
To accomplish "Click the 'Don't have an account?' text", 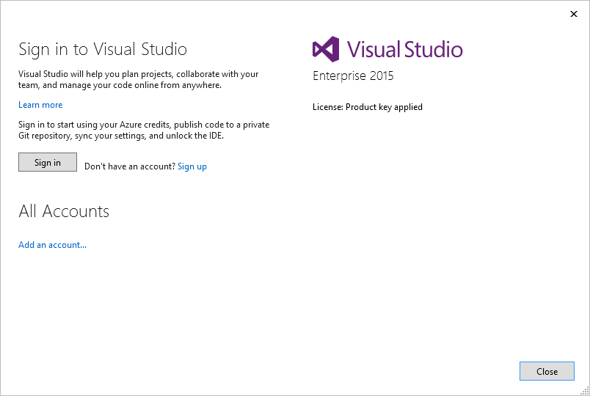I will [x=130, y=166].
